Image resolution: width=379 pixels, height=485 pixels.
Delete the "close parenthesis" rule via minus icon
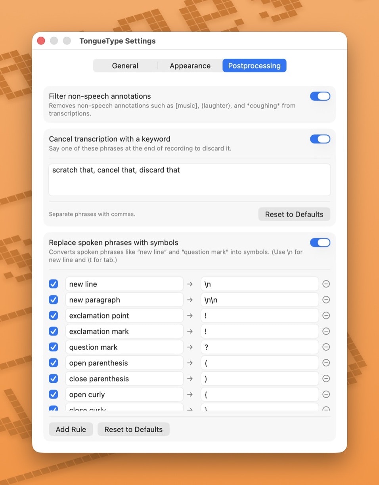[326, 379]
